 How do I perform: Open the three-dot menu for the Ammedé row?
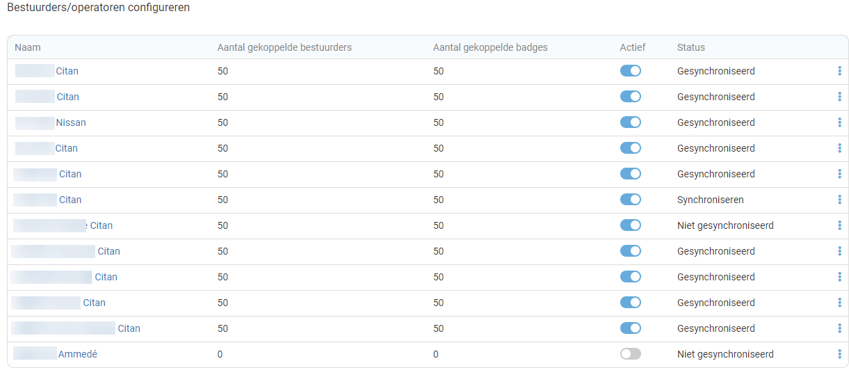coord(839,354)
